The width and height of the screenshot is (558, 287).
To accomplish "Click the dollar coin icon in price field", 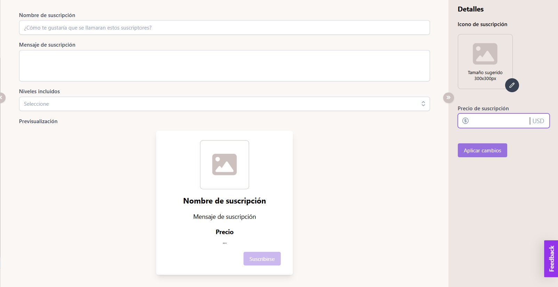I will click(x=465, y=121).
